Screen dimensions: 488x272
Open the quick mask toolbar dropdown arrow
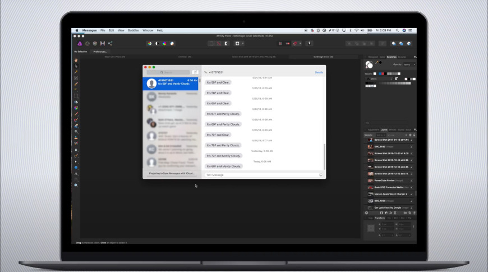(243, 44)
